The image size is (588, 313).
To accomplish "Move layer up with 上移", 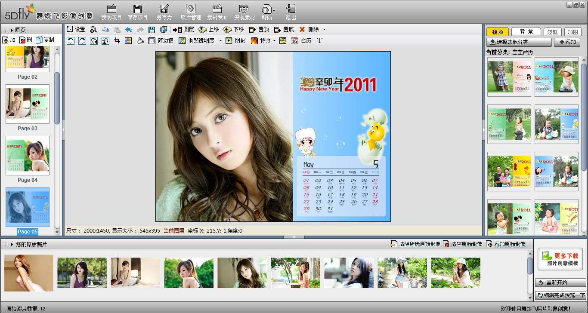I will point(208,30).
